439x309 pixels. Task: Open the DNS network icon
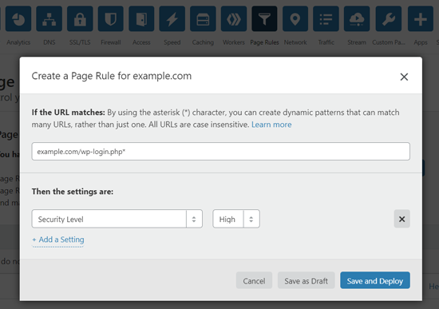coord(49,19)
